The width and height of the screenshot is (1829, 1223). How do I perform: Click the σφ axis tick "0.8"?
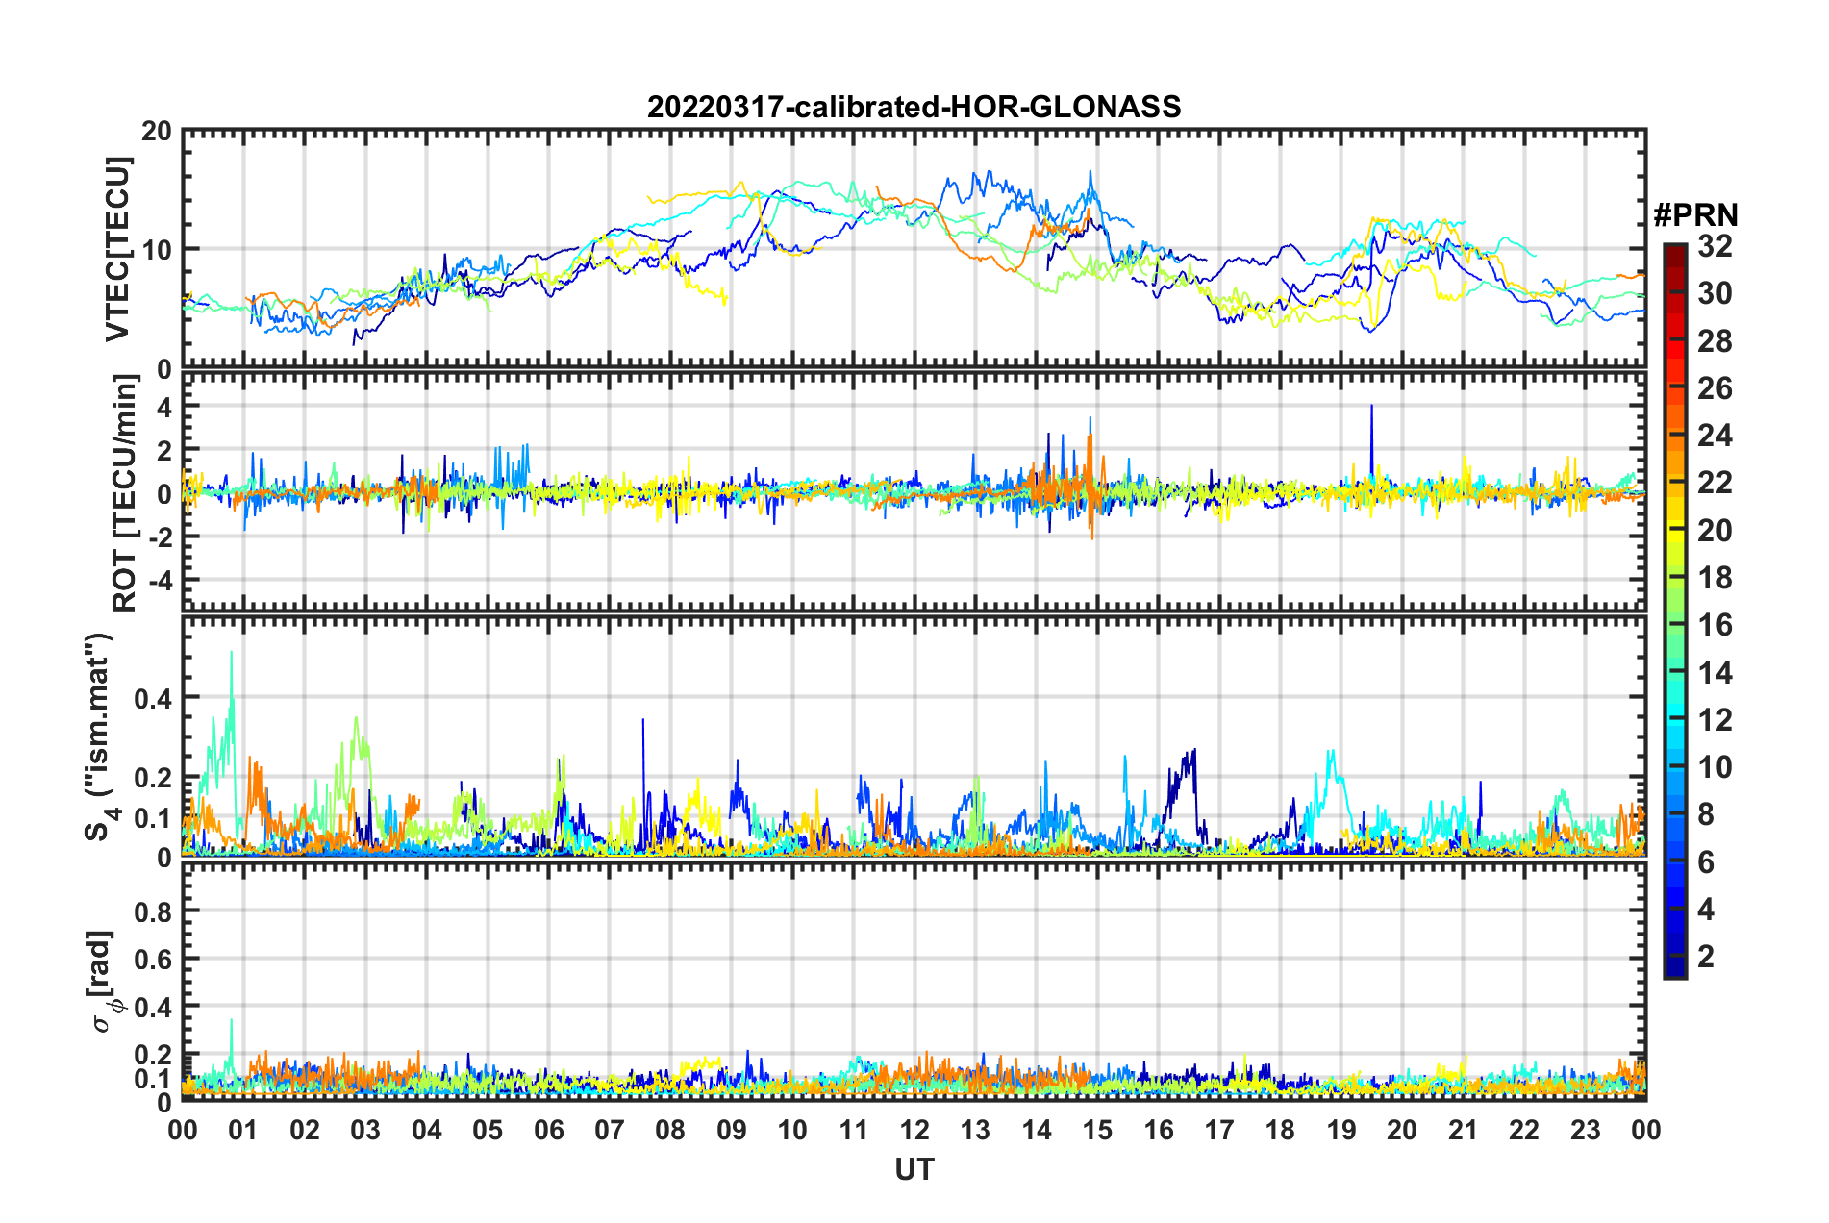coord(153,911)
